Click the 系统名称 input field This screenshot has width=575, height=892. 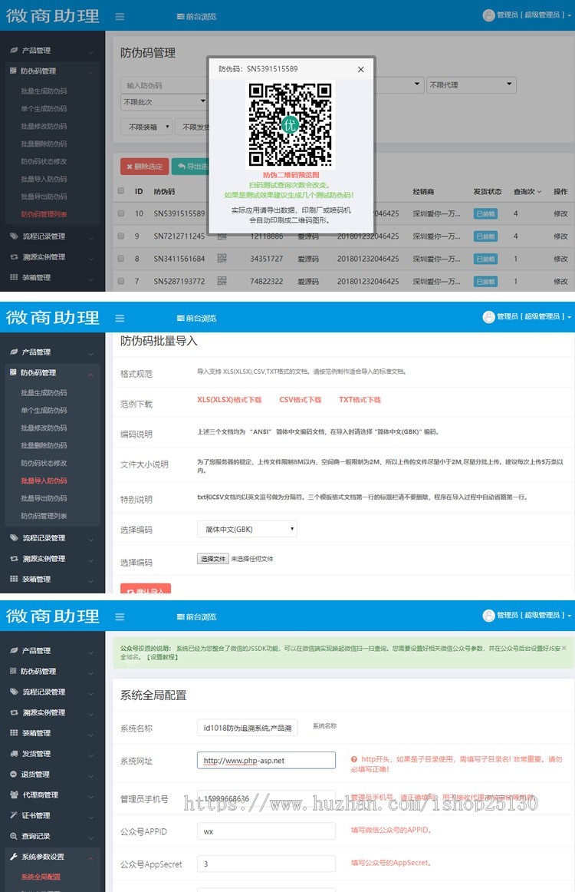(x=247, y=728)
